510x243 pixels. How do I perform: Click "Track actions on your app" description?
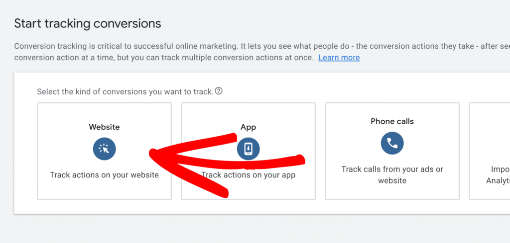[248, 175]
